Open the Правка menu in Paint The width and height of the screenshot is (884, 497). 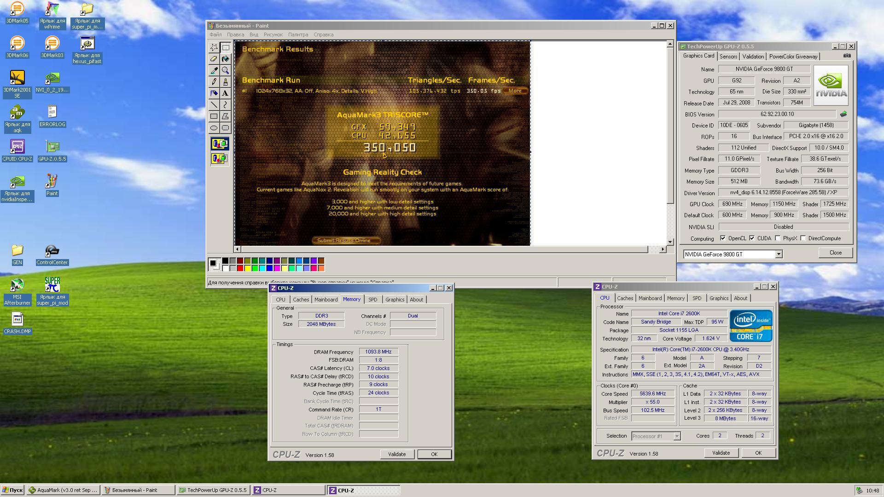click(235, 35)
